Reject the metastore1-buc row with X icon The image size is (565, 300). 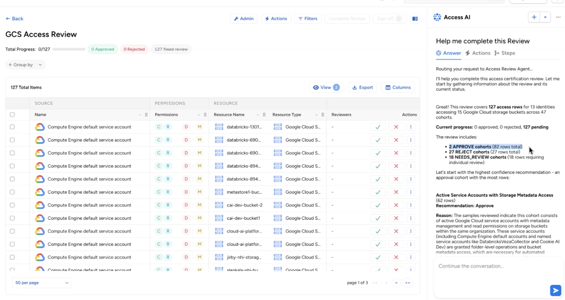pyautogui.click(x=396, y=192)
